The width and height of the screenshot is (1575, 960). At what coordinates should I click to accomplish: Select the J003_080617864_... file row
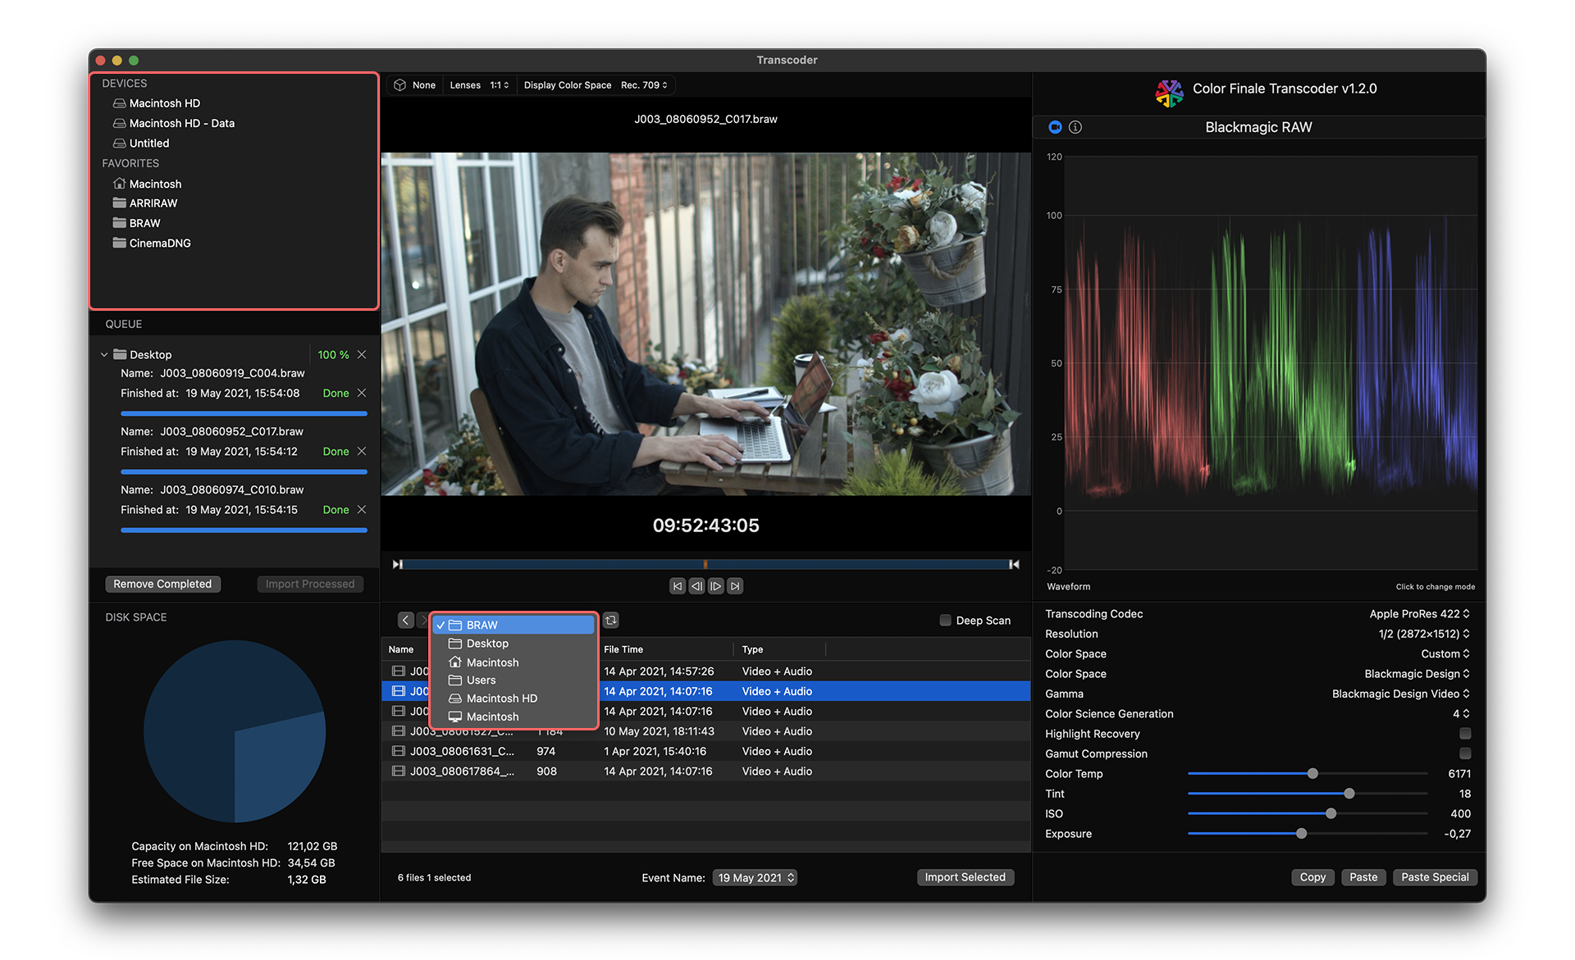click(x=705, y=771)
